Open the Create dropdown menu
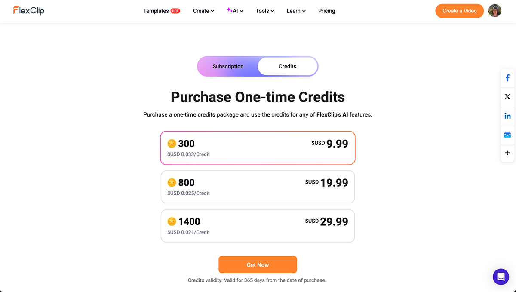Image resolution: width=516 pixels, height=292 pixels. pyautogui.click(x=203, y=11)
